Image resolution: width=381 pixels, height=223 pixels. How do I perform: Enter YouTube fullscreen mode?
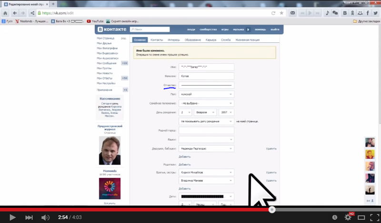click(x=374, y=217)
